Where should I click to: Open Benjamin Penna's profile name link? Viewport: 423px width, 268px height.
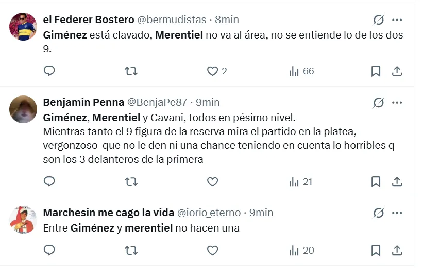click(x=83, y=102)
